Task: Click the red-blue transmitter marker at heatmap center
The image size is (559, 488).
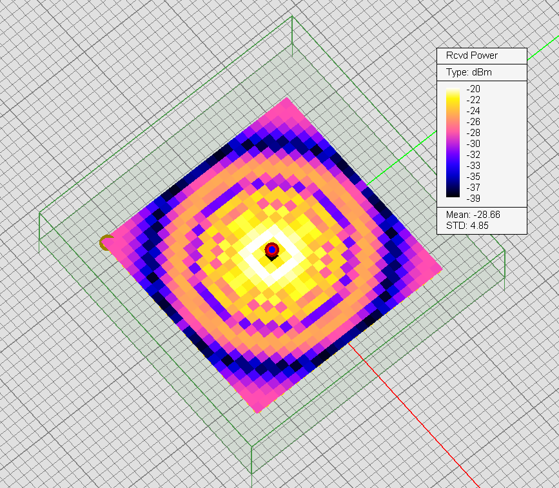Action: 271,249
